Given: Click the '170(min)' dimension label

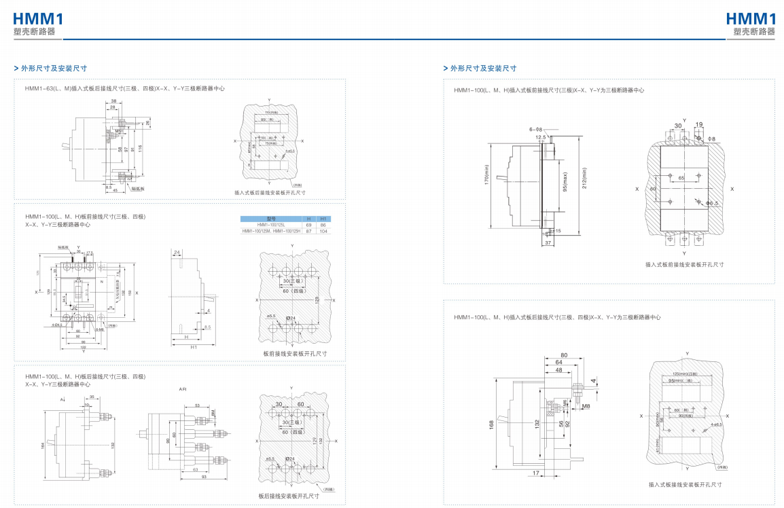Looking at the screenshot, I should (x=486, y=175).
